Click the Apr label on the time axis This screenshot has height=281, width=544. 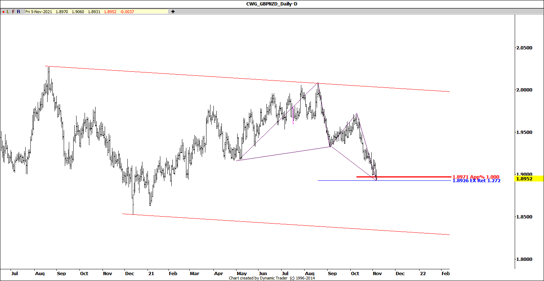(219, 273)
